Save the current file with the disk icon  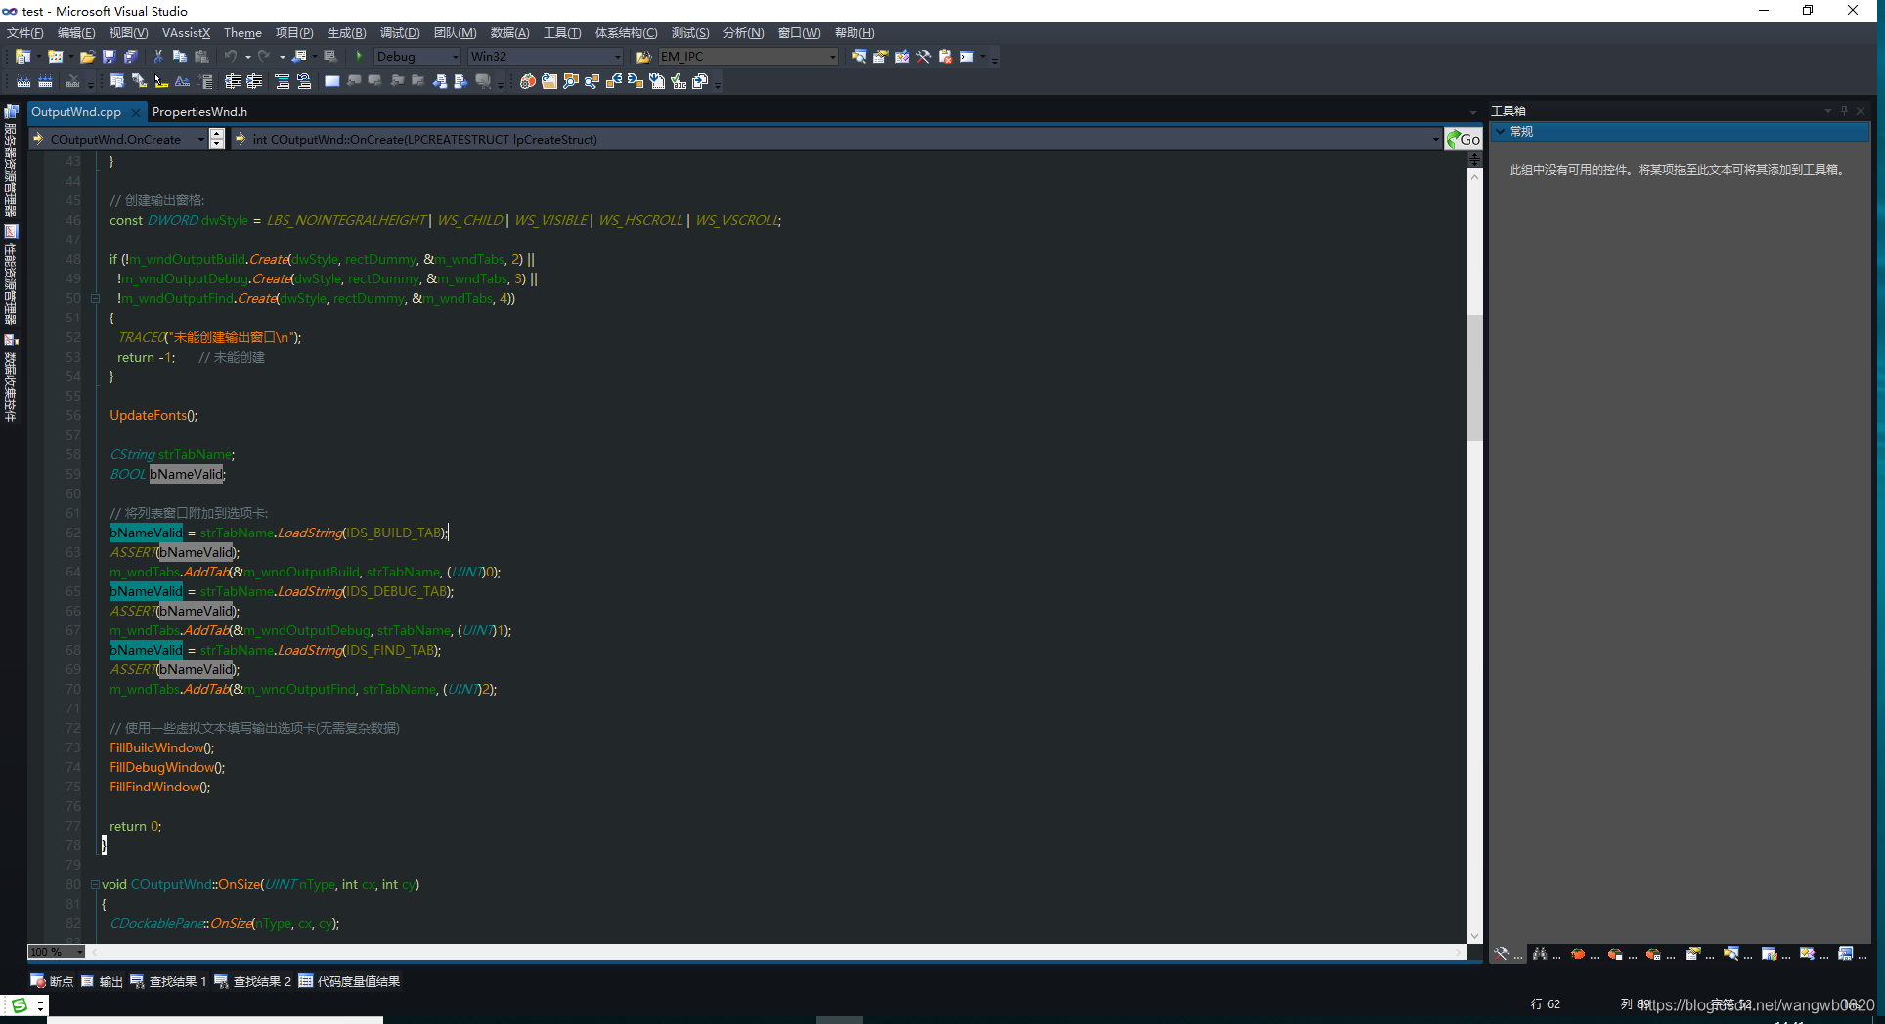click(109, 57)
